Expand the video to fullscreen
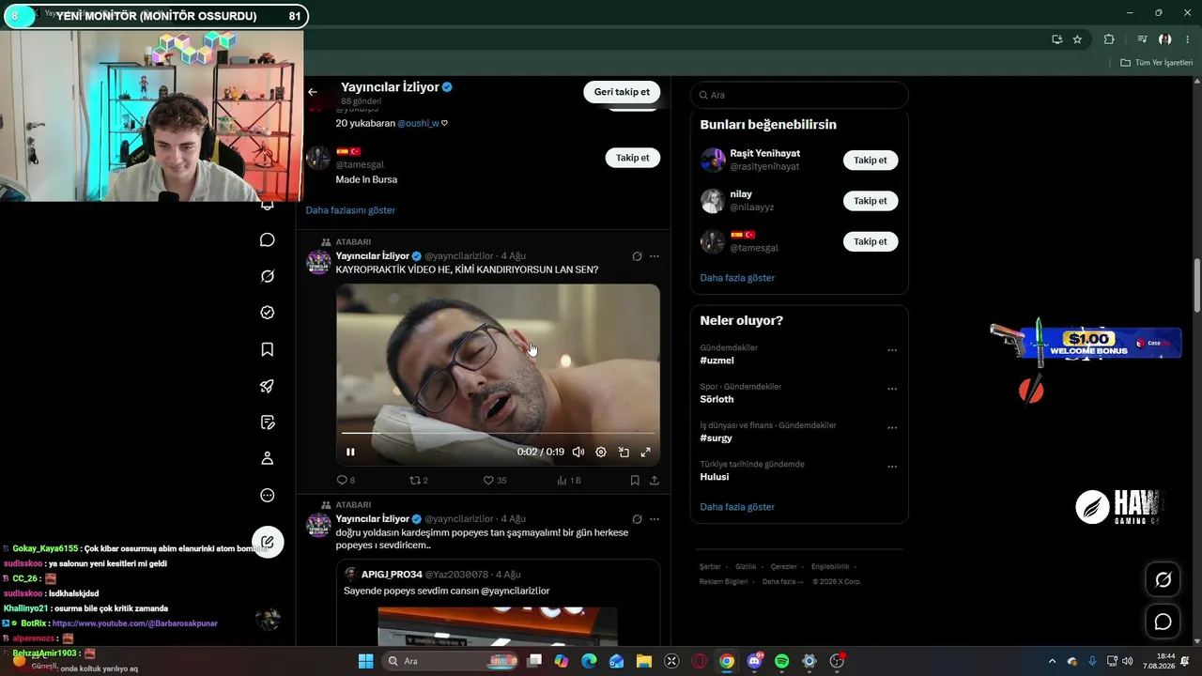This screenshot has height=676, width=1202. click(646, 452)
